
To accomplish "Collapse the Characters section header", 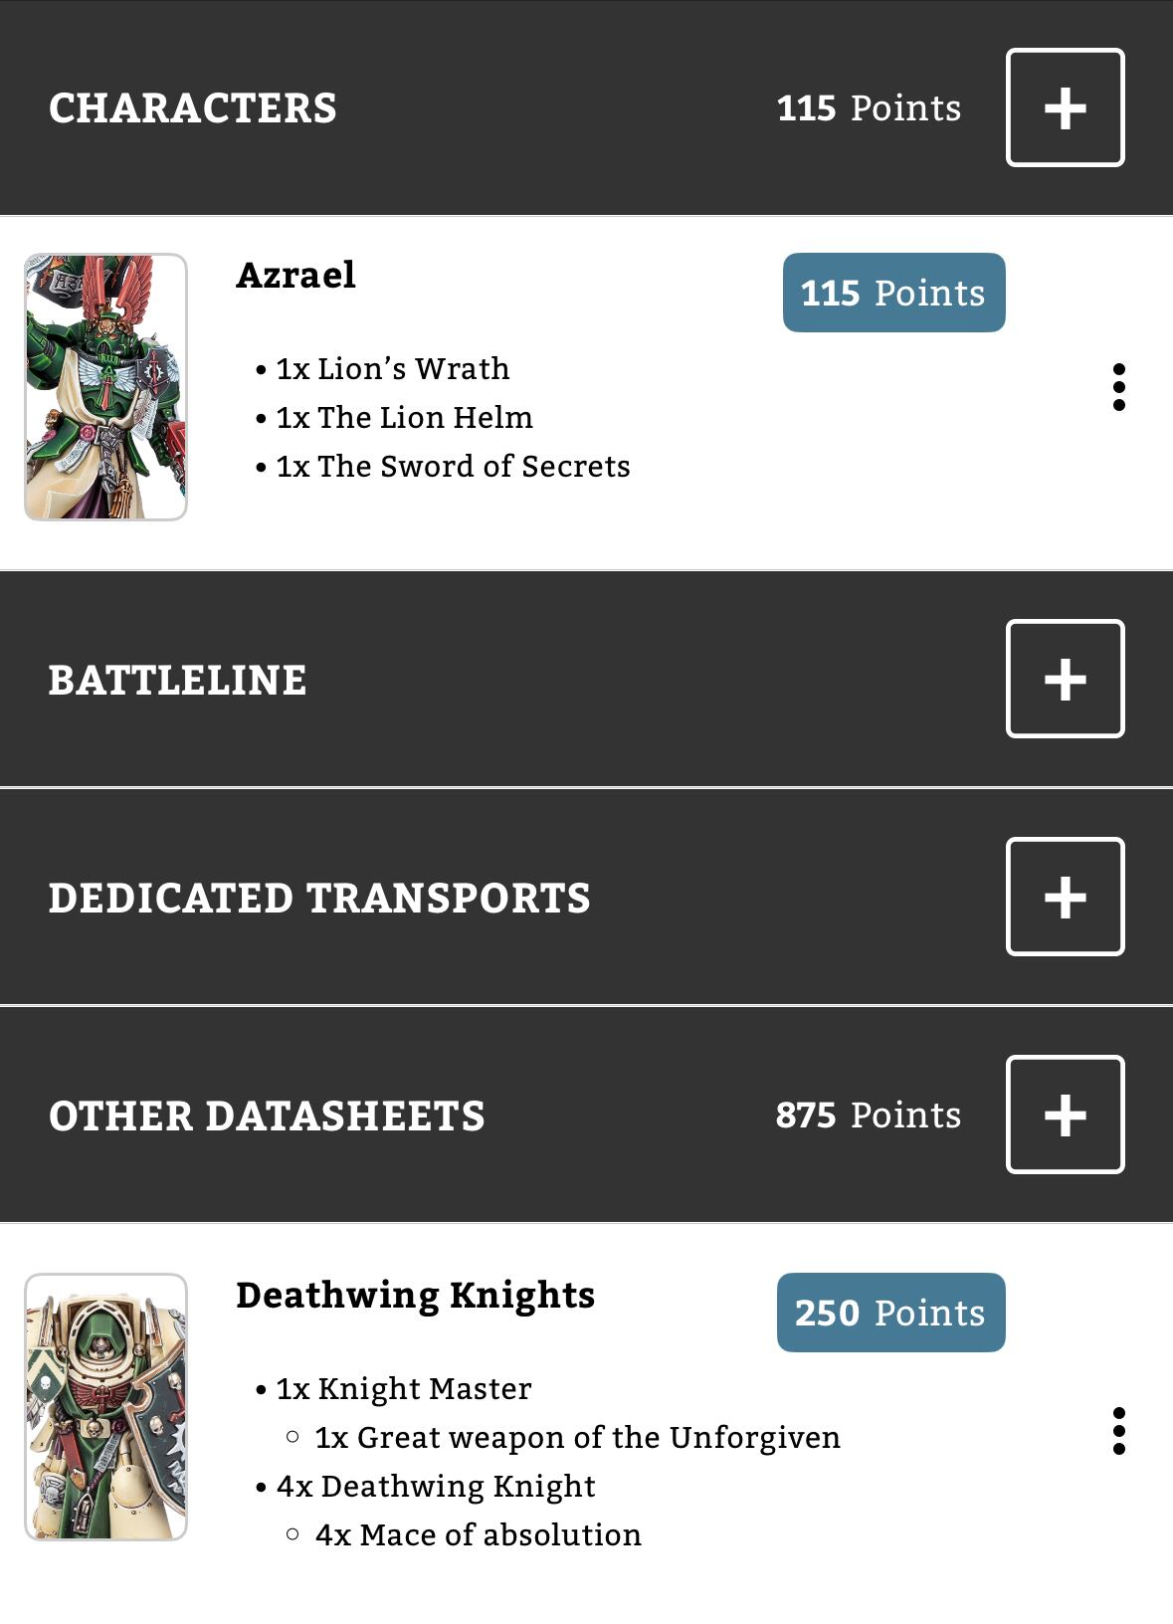I will pos(193,108).
